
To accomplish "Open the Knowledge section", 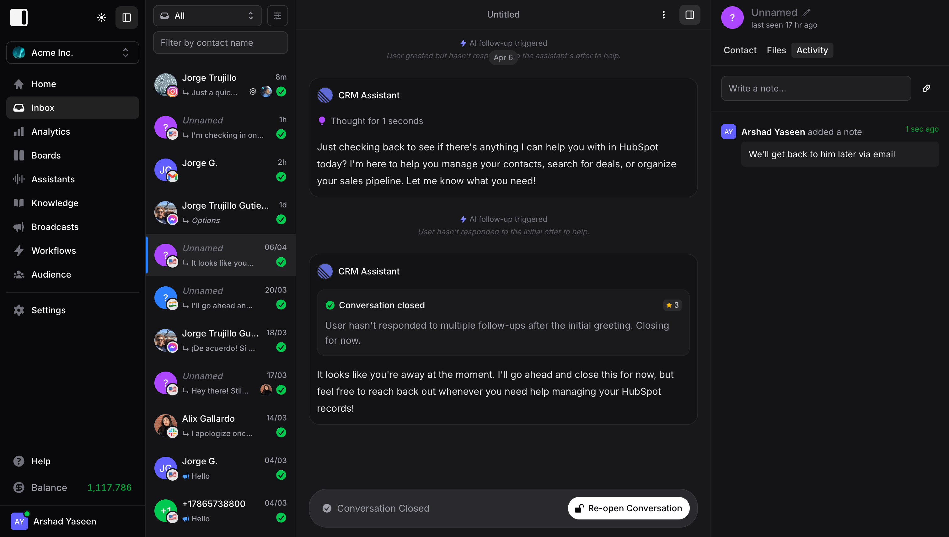I will (54, 203).
